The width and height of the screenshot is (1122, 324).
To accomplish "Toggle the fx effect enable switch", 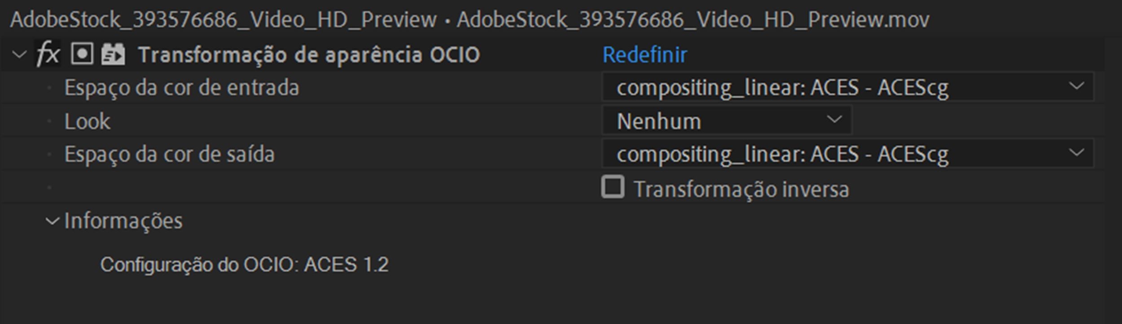I will tap(49, 54).
